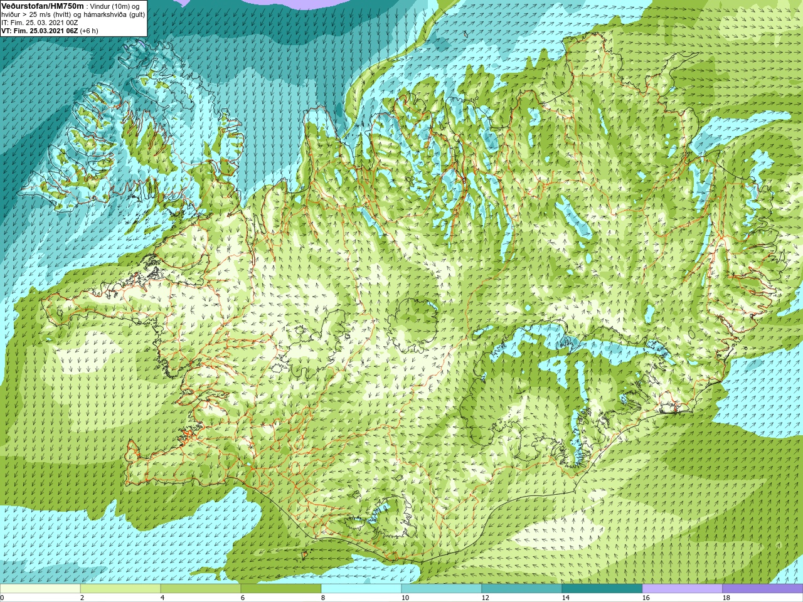The image size is (803, 602).
Task: Click the medium green 4–6 m/s legend swatch
Action: pos(201,589)
